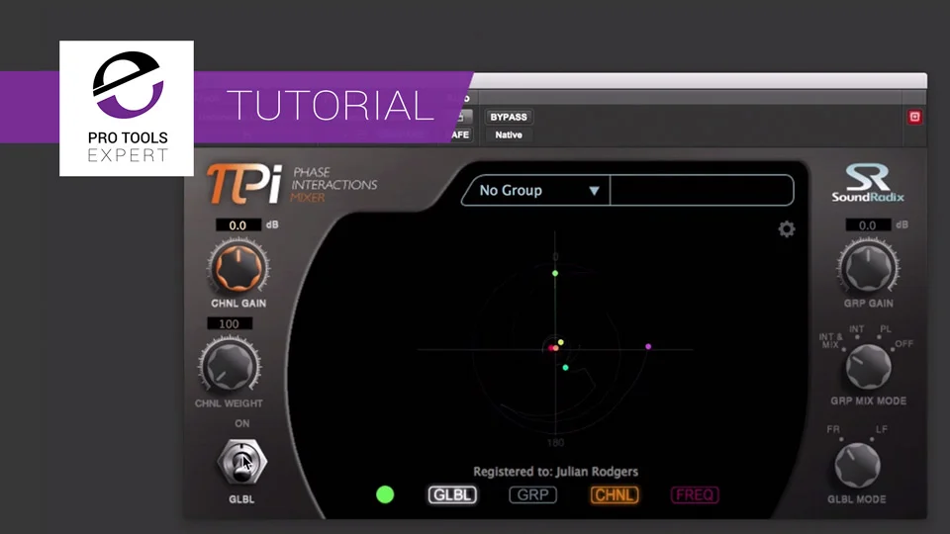Click the Pi Phase Interactions Mixer logo
The image size is (950, 534).
coord(292,184)
